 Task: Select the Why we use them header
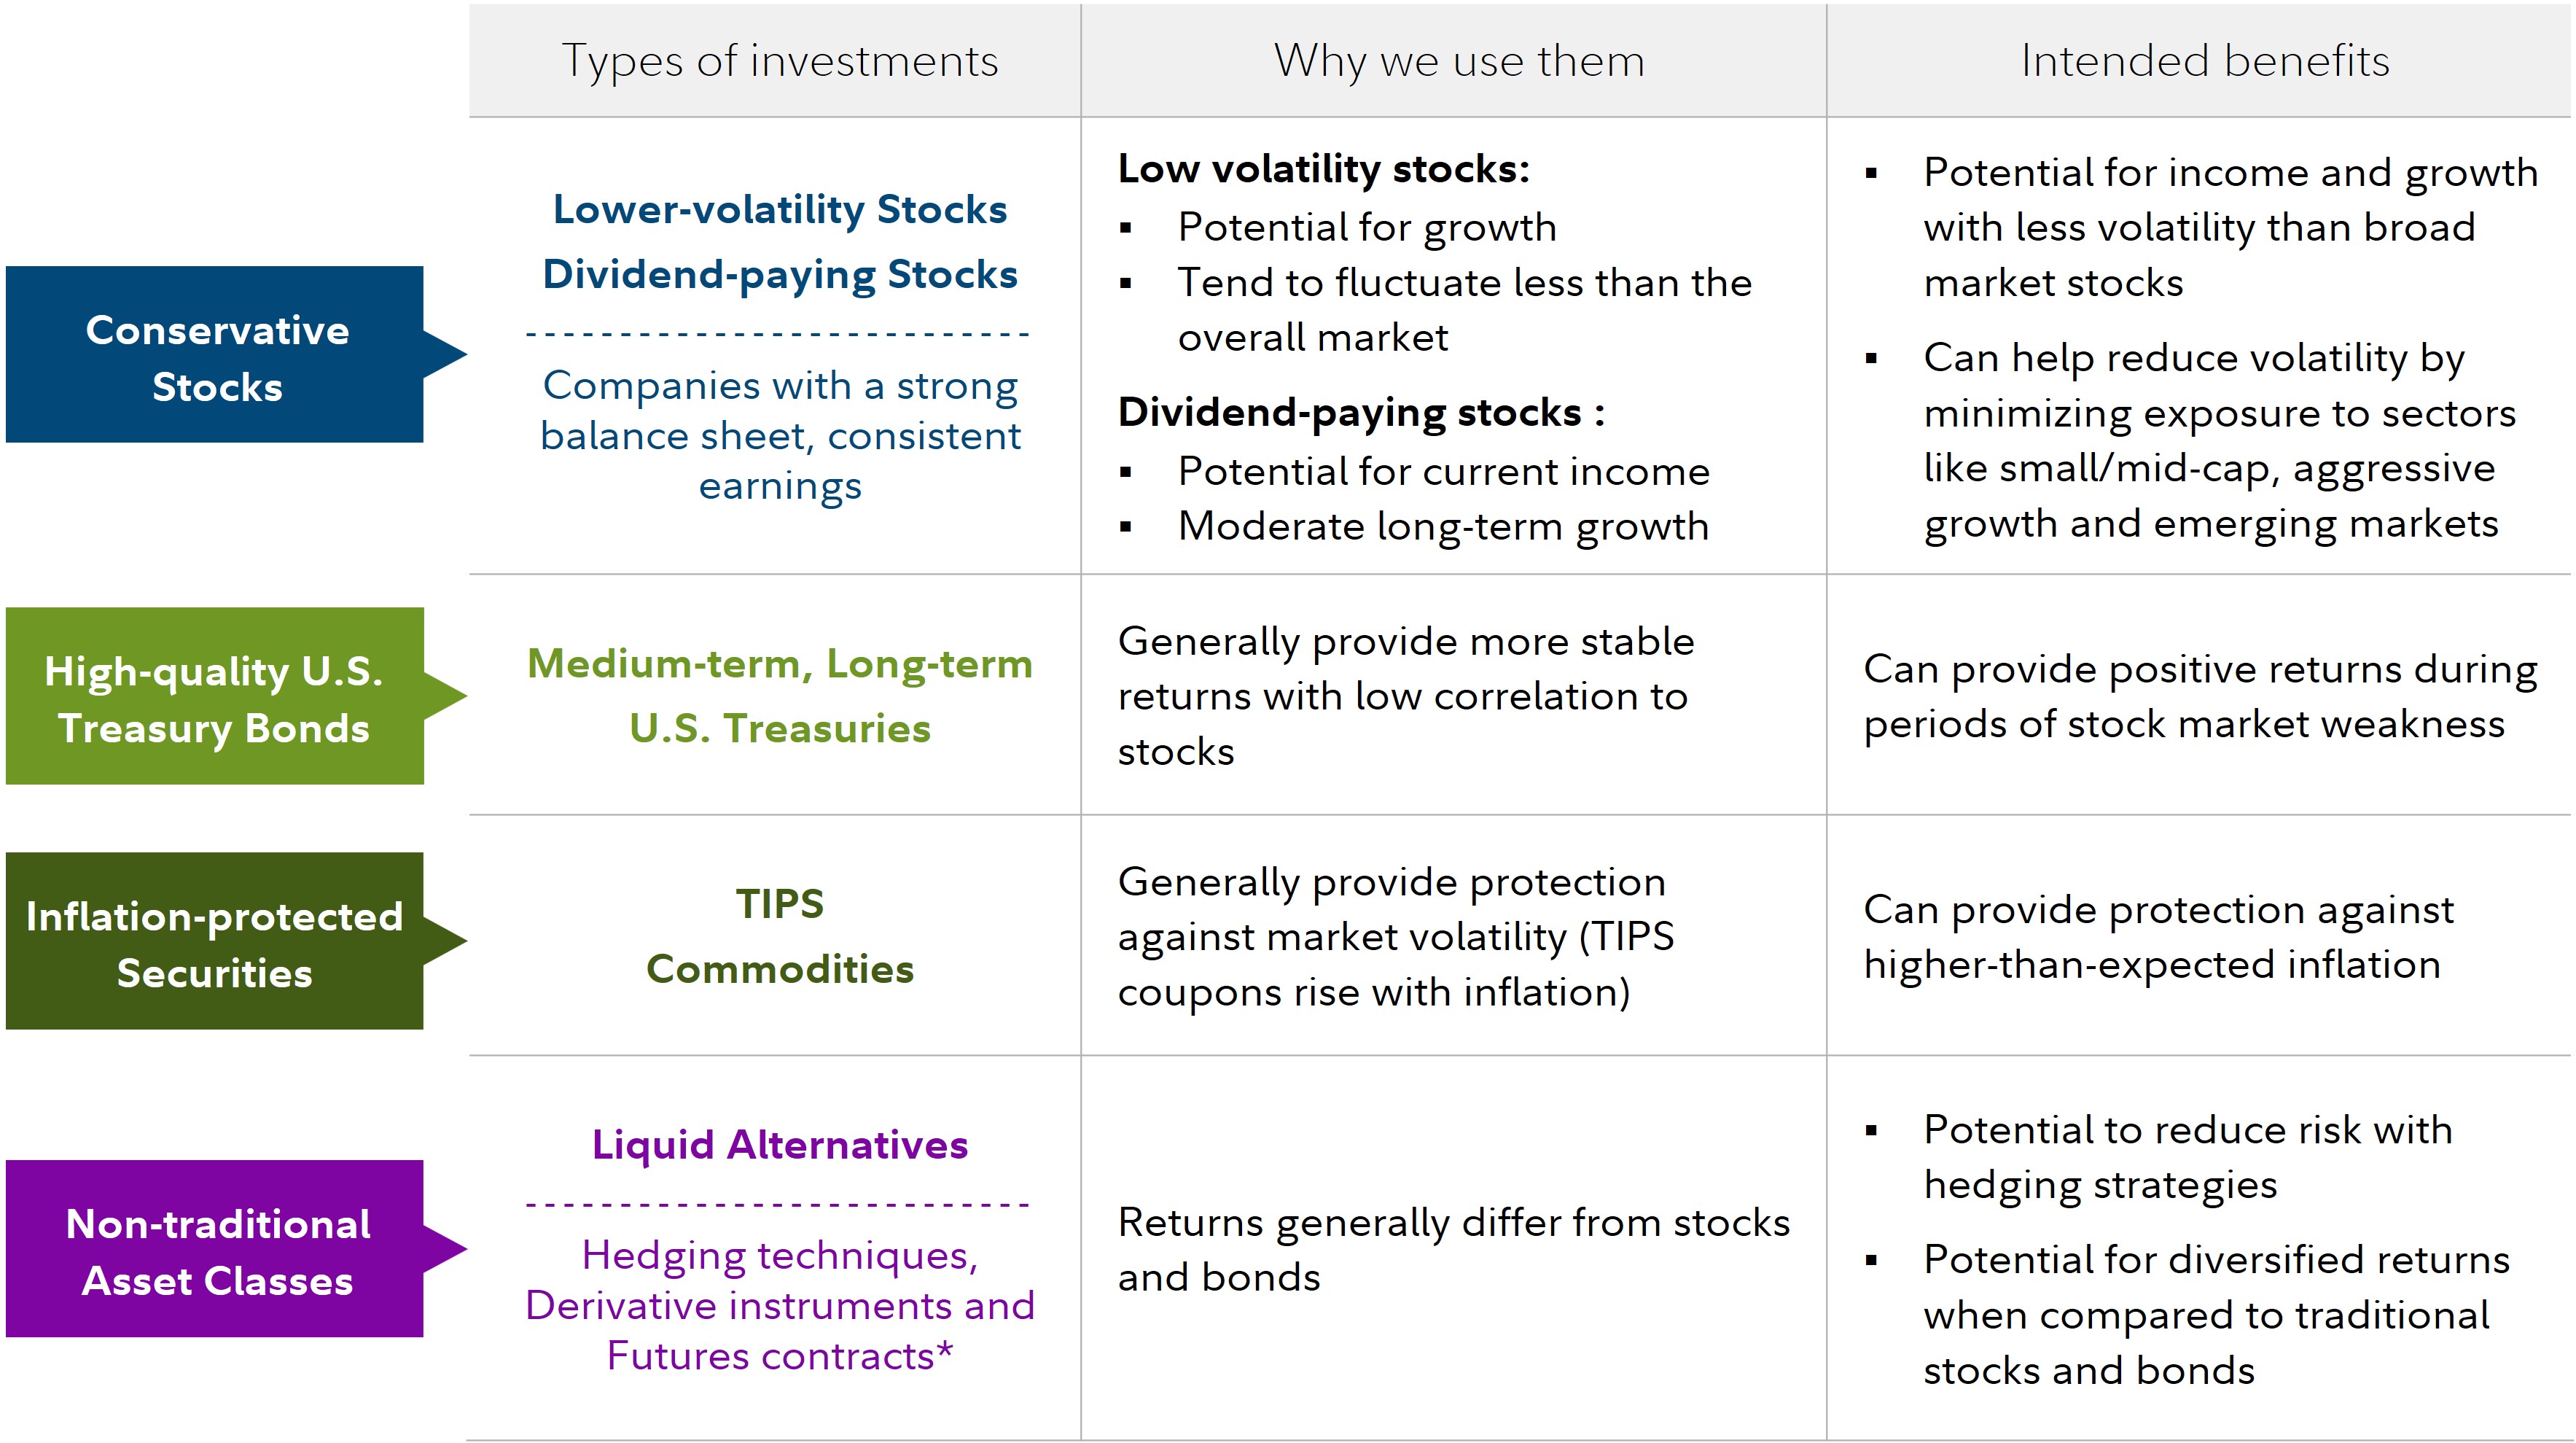tap(1458, 61)
